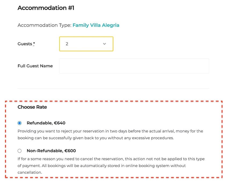The width and height of the screenshot is (227, 181).
Task: Click the divider line below guest name
Action: 113,88
